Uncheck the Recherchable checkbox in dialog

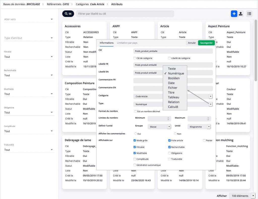click(x=169, y=147)
